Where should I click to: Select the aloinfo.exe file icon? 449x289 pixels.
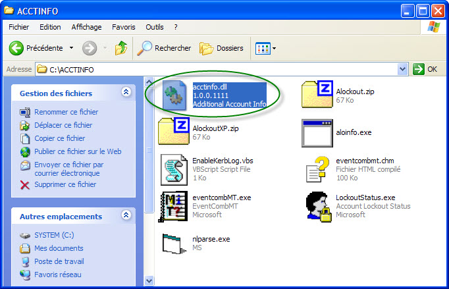click(x=317, y=133)
